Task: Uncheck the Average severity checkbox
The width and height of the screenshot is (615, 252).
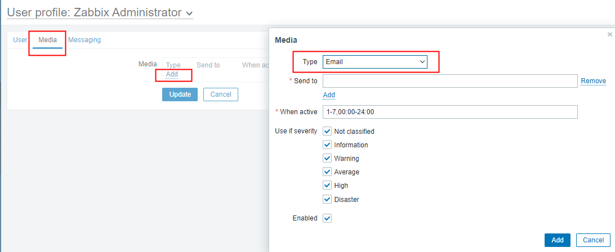Action: coord(327,172)
